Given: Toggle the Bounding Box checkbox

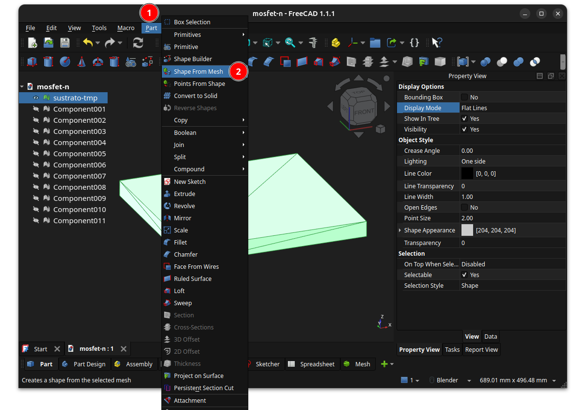Looking at the screenshot, I should pos(464,97).
